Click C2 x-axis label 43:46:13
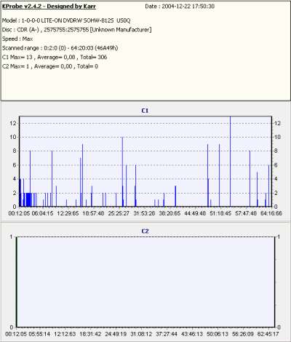Image resolution: width=291 pixels, height=342 pixels. [192, 334]
